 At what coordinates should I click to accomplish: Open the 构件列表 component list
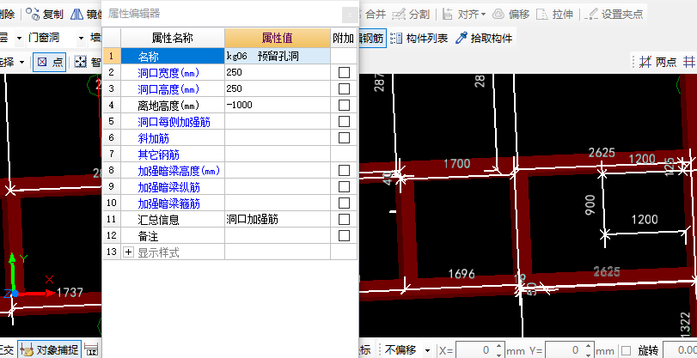tap(419, 39)
